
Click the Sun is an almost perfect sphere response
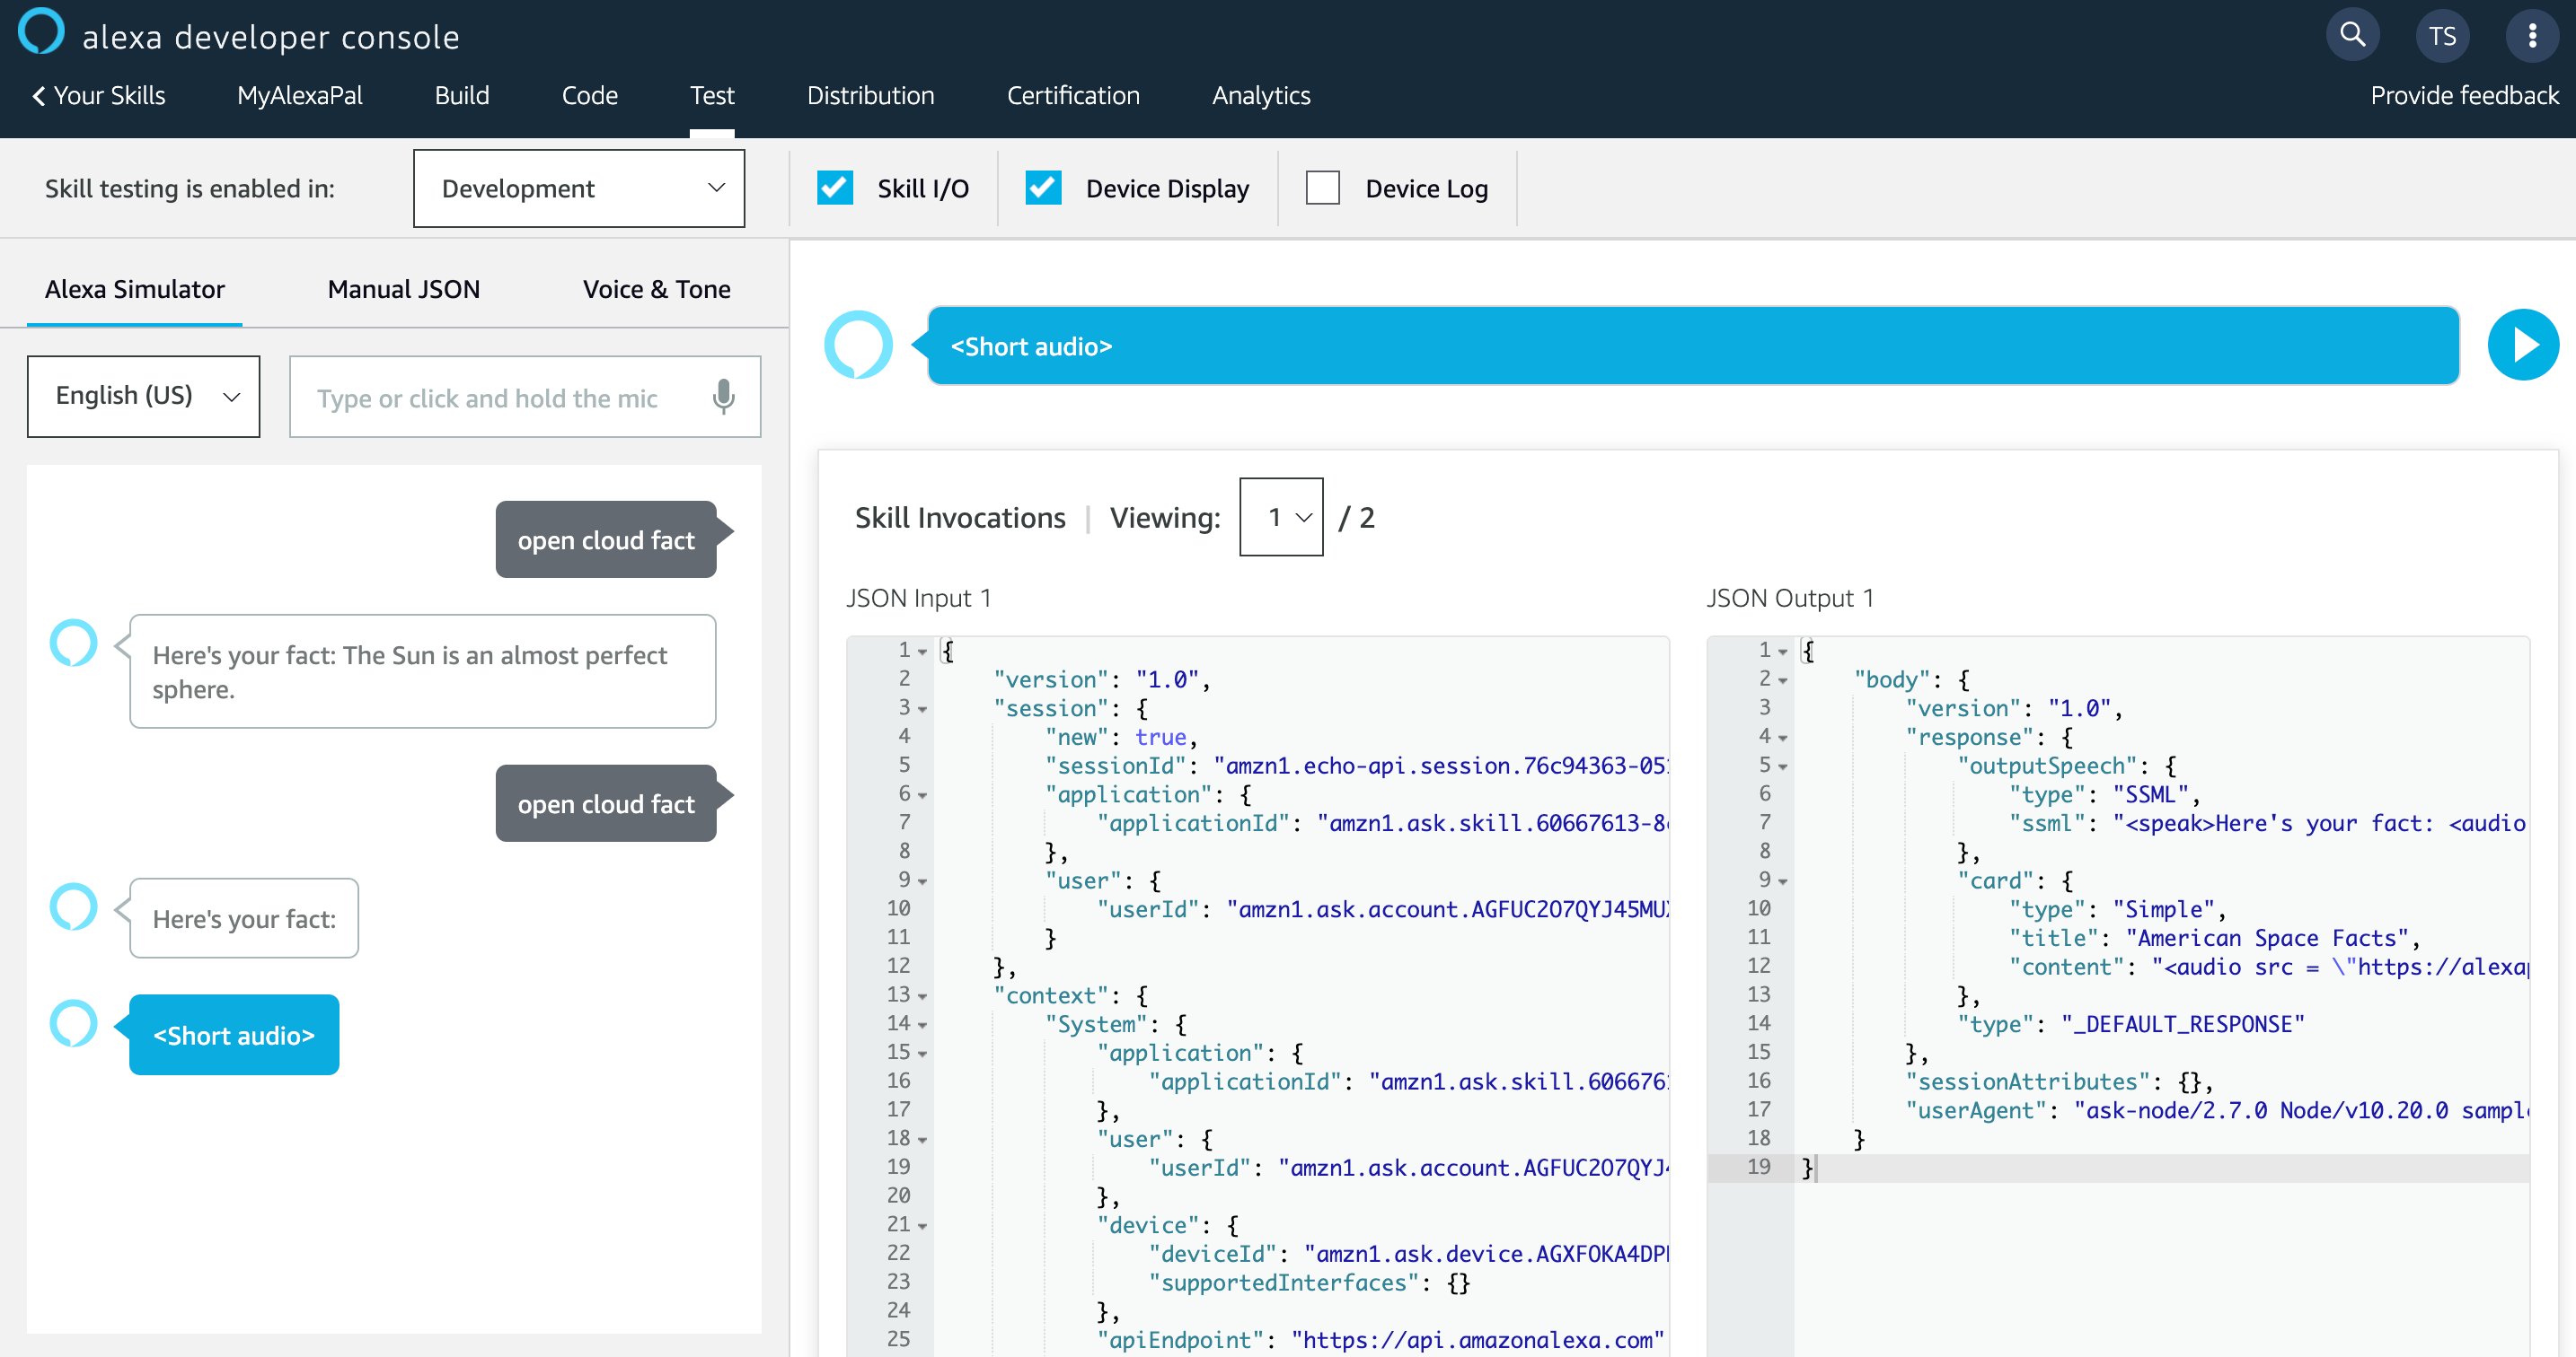pos(423,671)
